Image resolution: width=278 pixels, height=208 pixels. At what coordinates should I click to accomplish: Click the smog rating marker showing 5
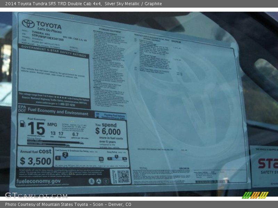pyautogui.click(x=116, y=157)
